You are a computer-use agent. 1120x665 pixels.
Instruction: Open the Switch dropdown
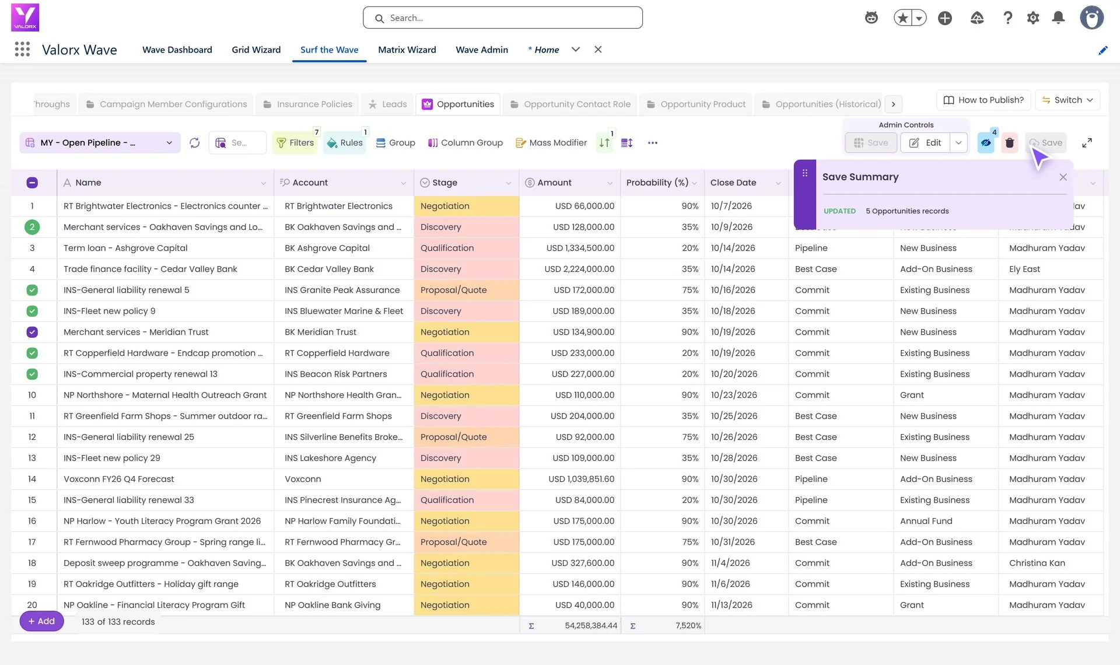1067,100
